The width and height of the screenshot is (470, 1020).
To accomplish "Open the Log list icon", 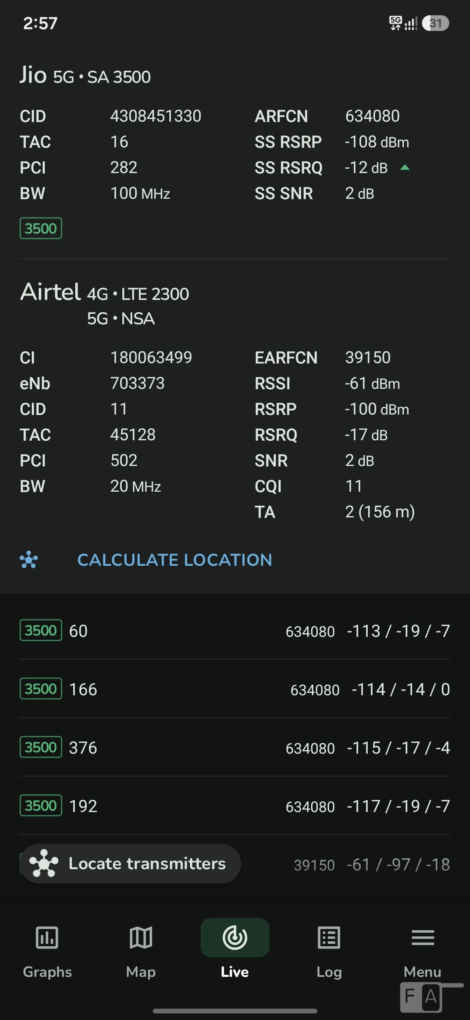I will tap(329, 938).
